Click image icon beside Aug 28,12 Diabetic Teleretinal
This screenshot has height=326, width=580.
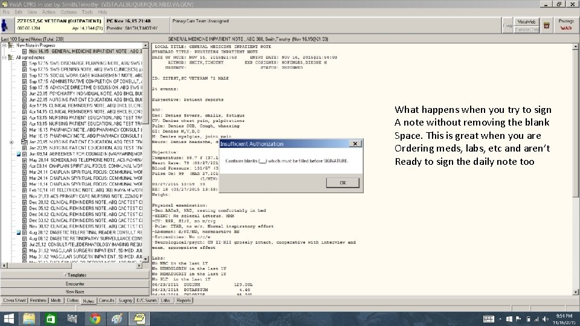point(19,232)
